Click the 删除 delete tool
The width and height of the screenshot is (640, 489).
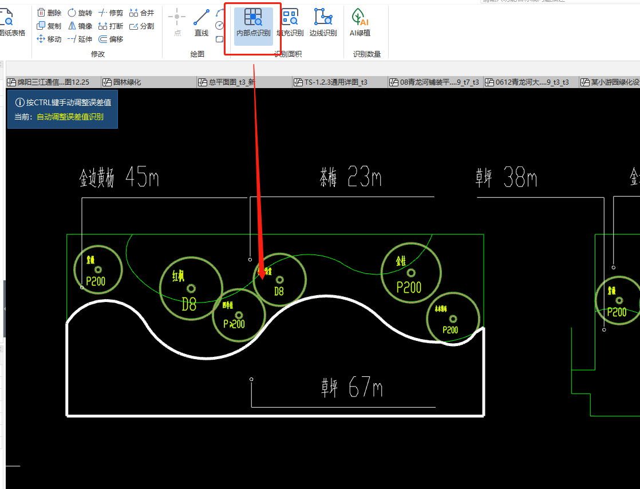(x=49, y=13)
